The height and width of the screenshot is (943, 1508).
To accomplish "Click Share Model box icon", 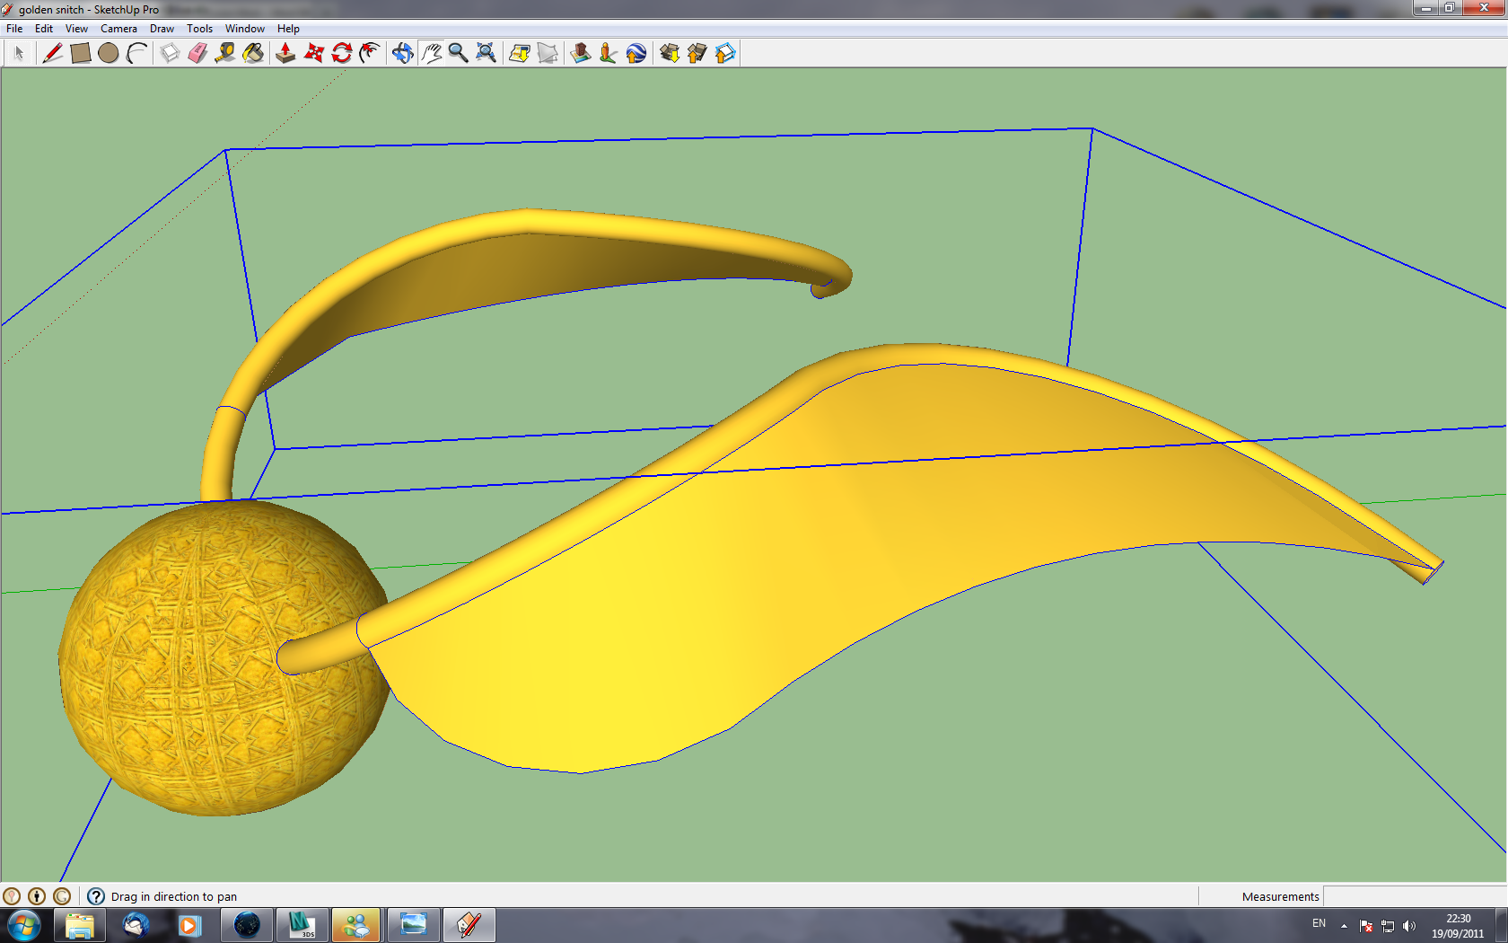I will coord(697,53).
